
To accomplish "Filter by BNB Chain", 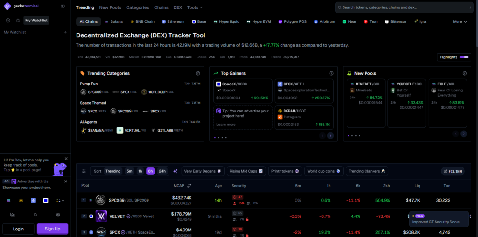I will 142,21.
